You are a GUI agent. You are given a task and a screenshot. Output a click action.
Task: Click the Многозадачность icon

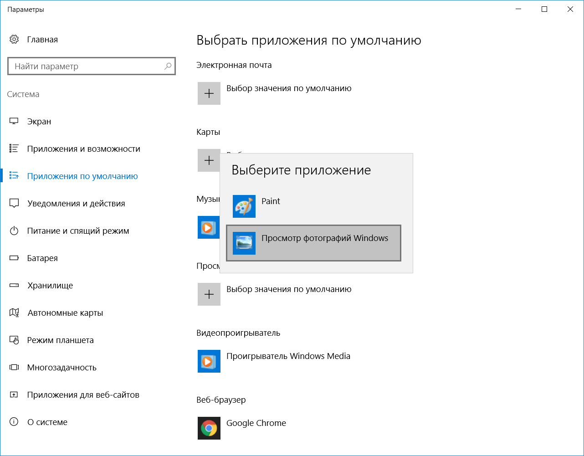14,368
